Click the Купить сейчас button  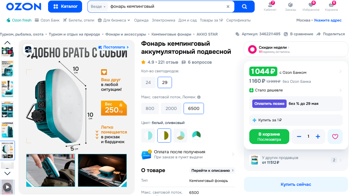296,184
